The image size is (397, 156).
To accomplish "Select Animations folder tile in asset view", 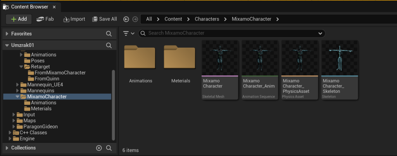I will 140,63.
